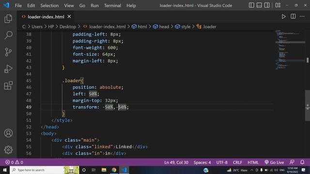Open the Edit menu
This screenshot has height=174, width=310.
coord(31,5)
